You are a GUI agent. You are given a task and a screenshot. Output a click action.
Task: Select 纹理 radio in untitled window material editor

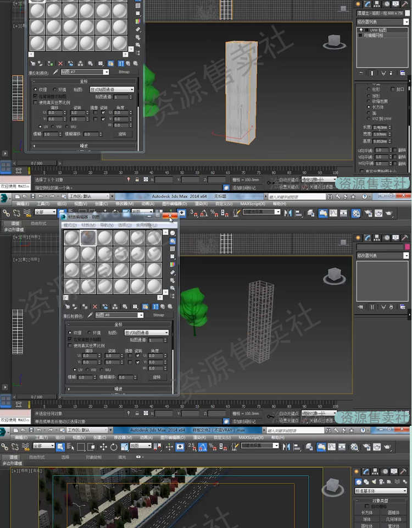(x=70, y=332)
